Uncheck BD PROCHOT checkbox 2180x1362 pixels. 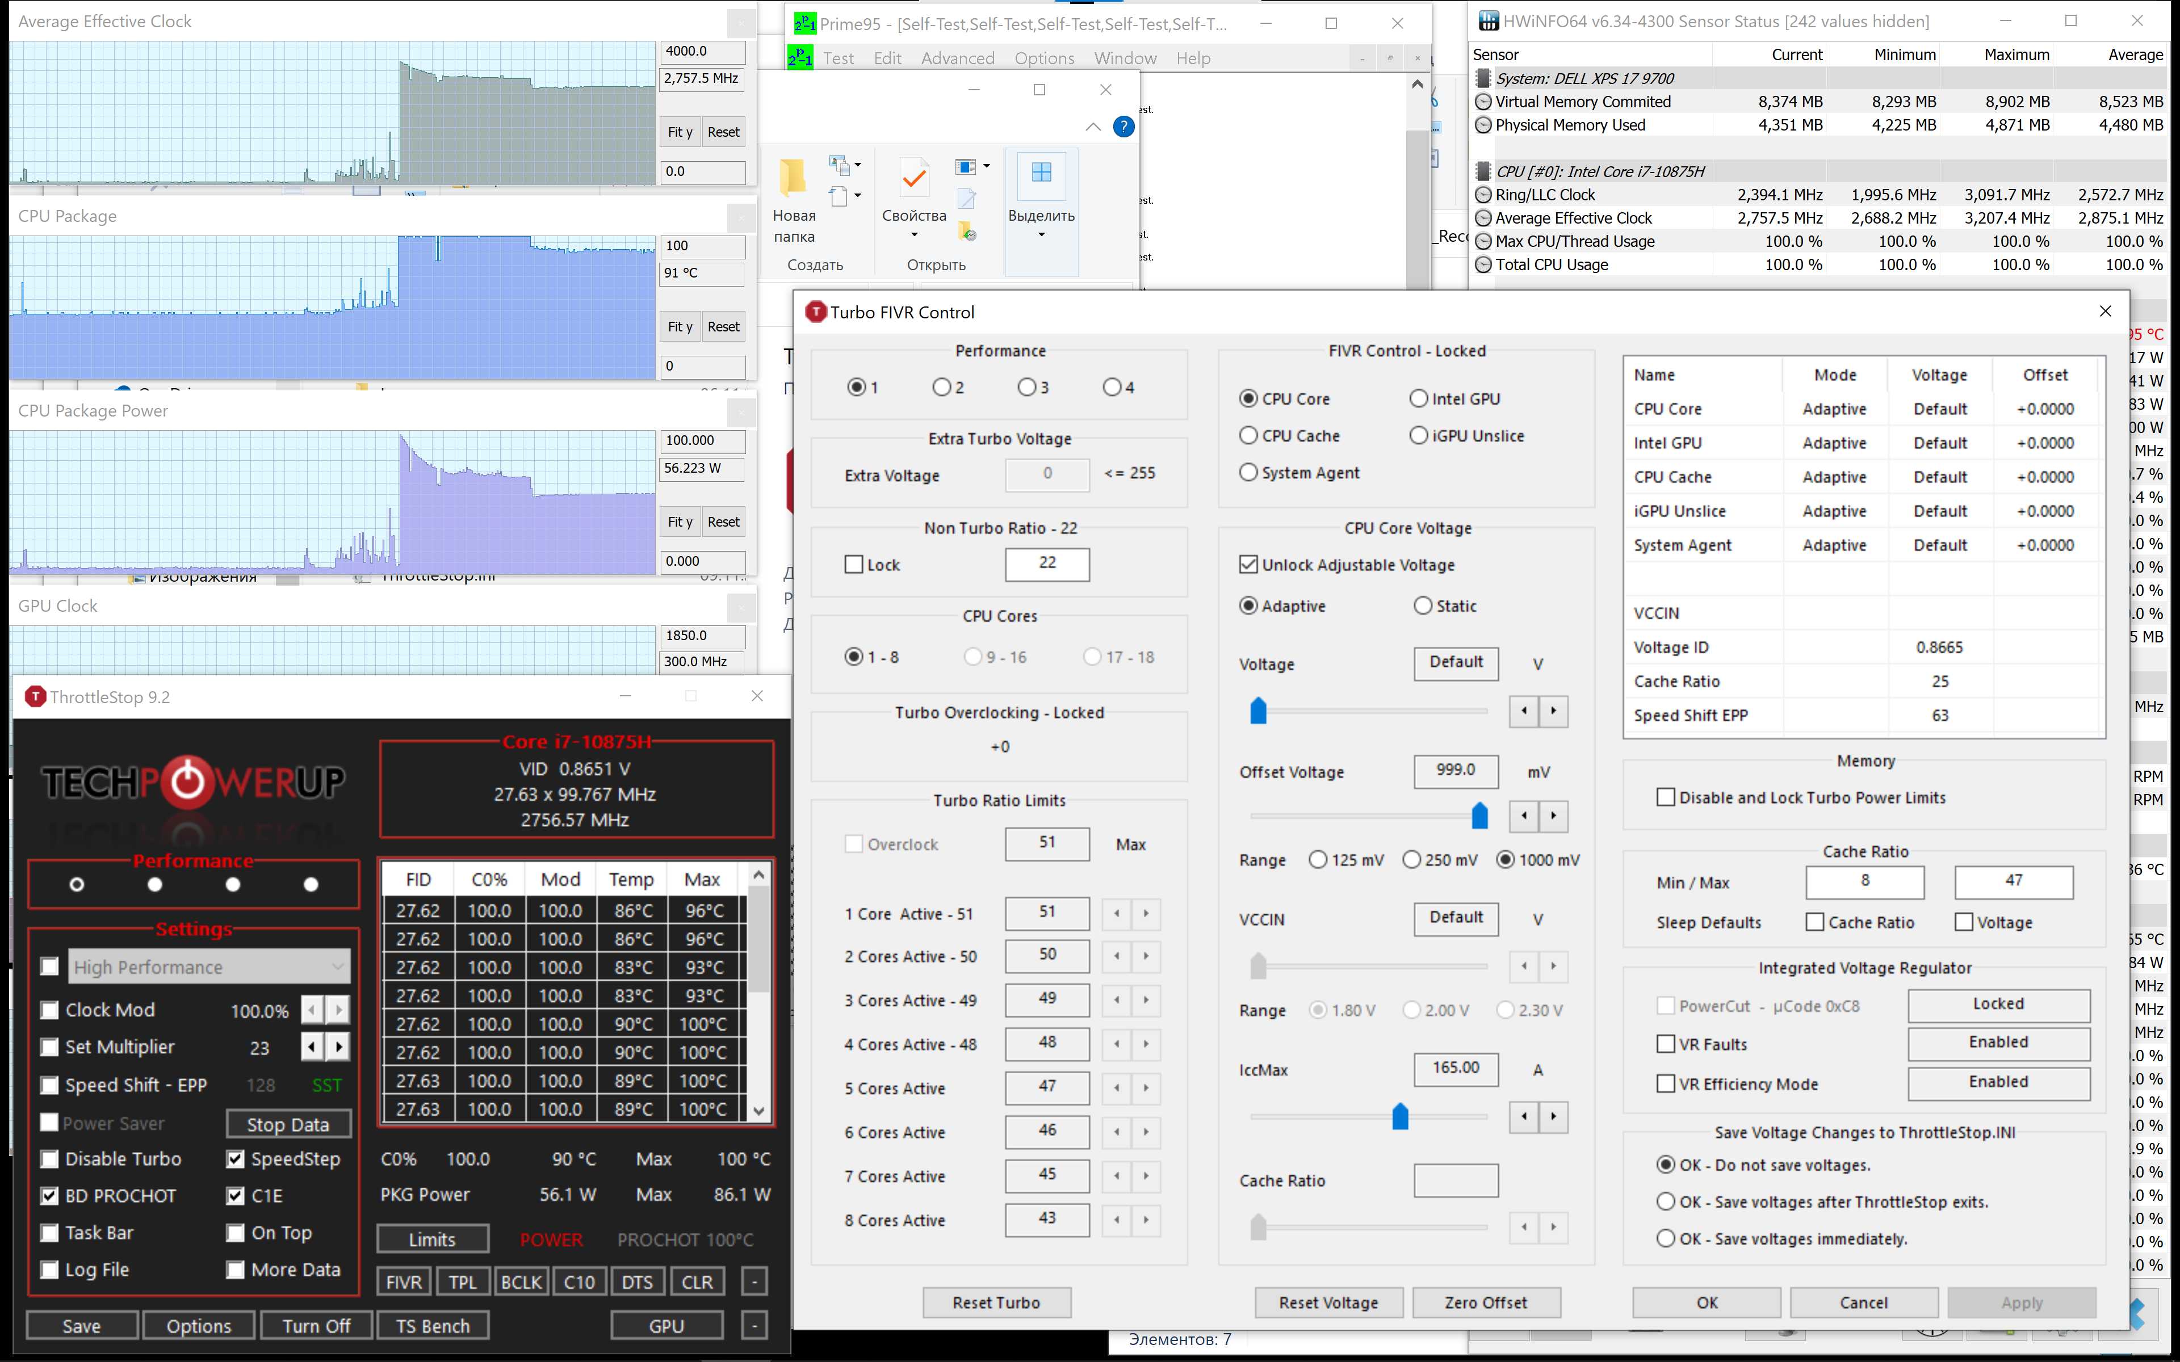pyautogui.click(x=49, y=1196)
